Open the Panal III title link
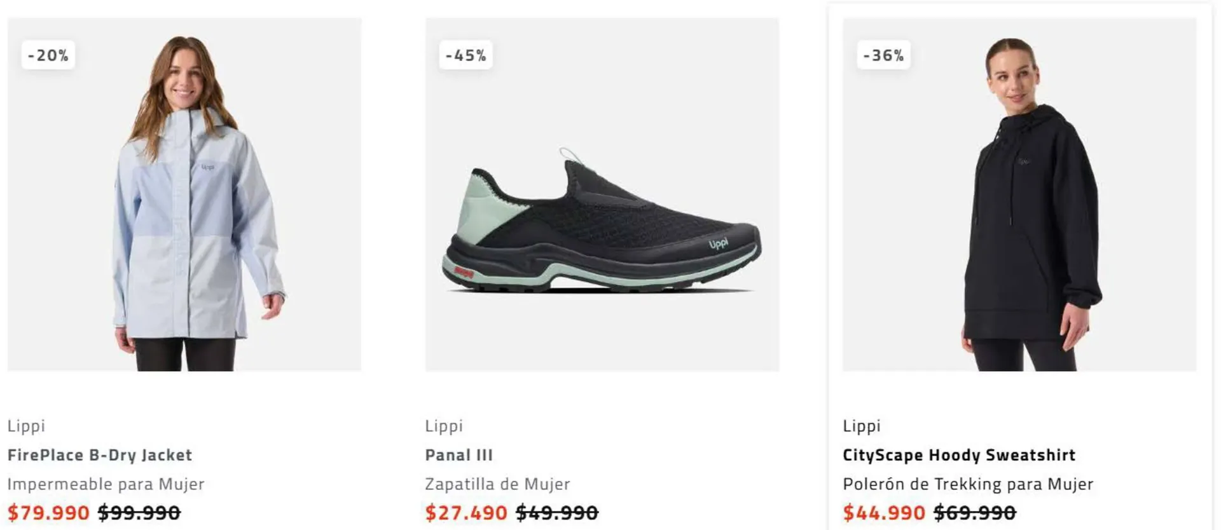This screenshot has height=530, width=1221. pyautogui.click(x=459, y=455)
